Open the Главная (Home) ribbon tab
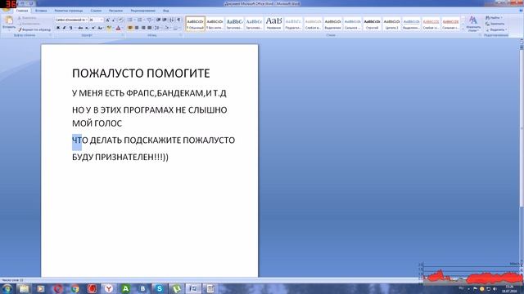Viewport: 524px width, 294px height. tap(22, 11)
